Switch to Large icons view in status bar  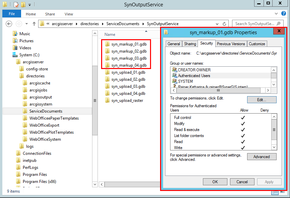point(283,192)
